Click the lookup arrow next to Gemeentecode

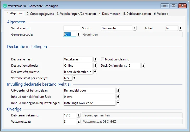pyautogui.click(x=78, y=34)
